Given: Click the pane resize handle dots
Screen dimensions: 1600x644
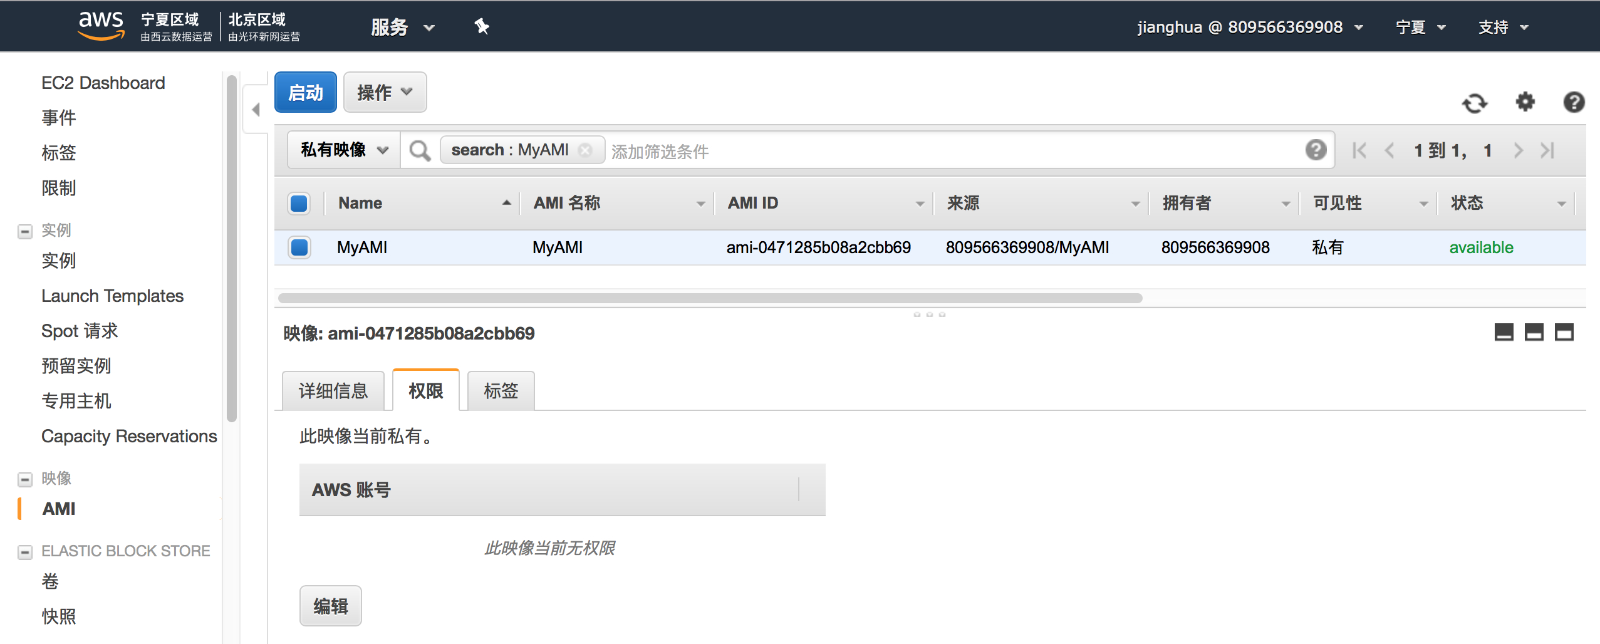Looking at the screenshot, I should tap(930, 314).
